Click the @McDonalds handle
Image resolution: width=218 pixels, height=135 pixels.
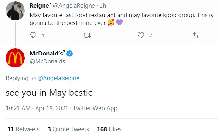coord(47,61)
